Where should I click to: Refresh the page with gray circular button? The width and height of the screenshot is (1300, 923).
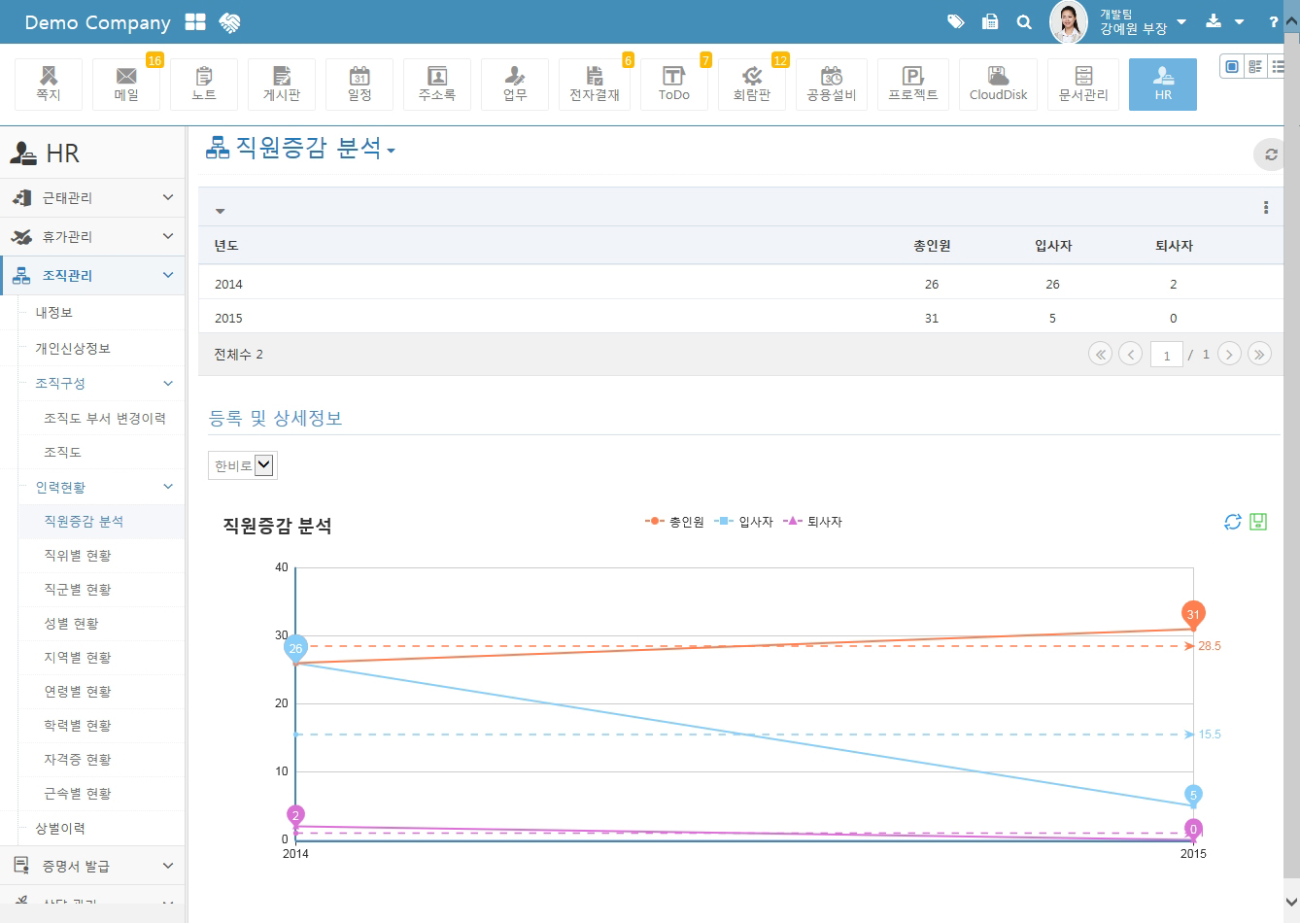click(x=1270, y=154)
